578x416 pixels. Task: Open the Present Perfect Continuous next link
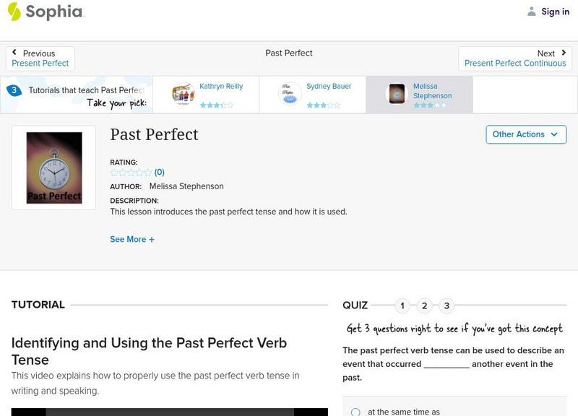[515, 64]
